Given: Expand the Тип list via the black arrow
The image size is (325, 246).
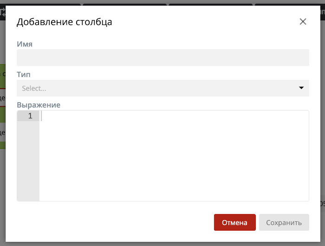Looking at the screenshot, I should click(301, 88).
